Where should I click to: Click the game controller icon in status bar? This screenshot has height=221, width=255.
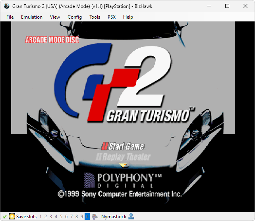coord(95,217)
